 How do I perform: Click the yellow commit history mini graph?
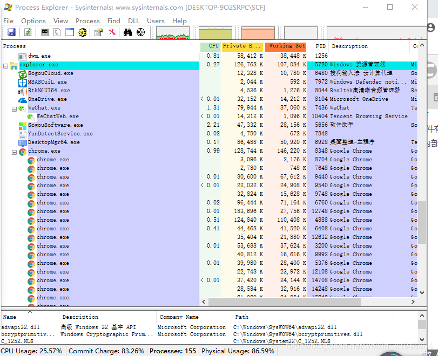pos(215,33)
